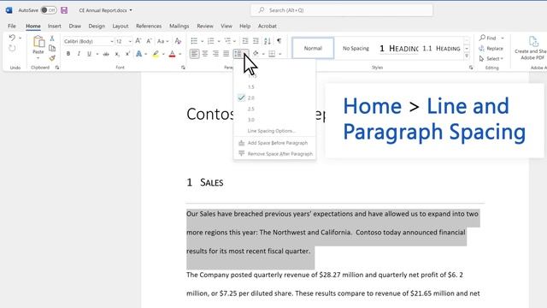Toggle Center alignment
Image resolution: width=547 pixels, height=308 pixels.
pyautogui.click(x=205, y=54)
